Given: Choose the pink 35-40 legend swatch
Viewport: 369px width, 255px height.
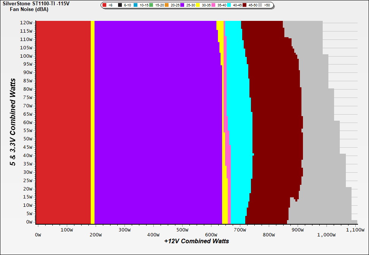Looking at the screenshot, I should click(214, 5).
